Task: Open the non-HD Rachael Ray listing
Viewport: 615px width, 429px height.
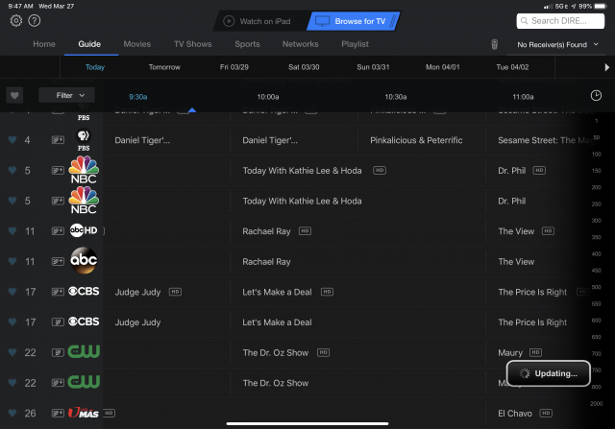Action: (357, 262)
